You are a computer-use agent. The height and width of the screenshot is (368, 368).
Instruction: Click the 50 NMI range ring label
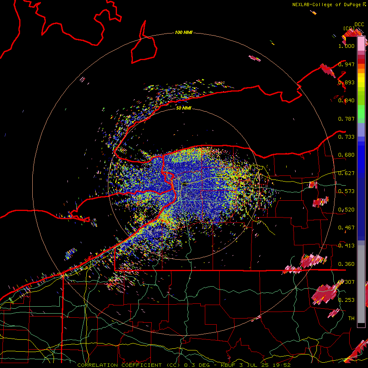pos(184,108)
